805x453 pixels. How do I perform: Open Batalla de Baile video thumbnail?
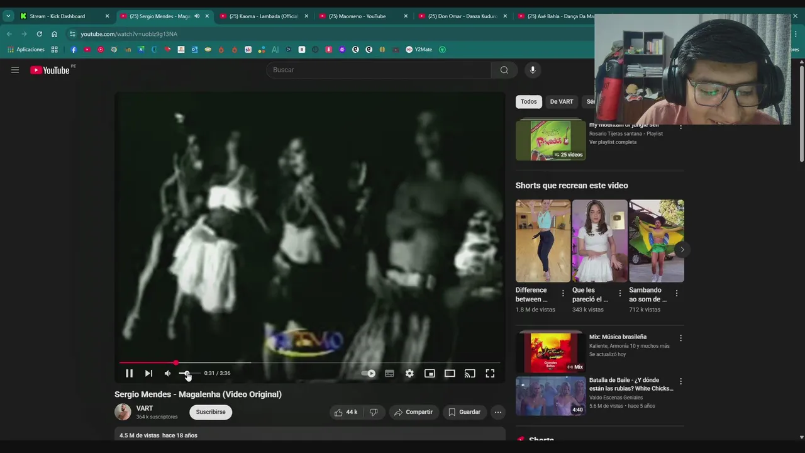coord(551,396)
